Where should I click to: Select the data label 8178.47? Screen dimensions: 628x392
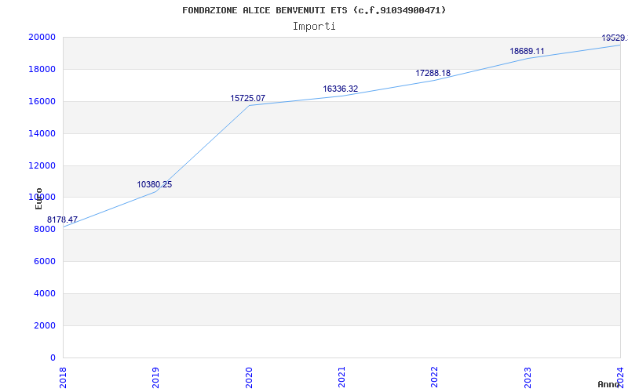pyautogui.click(x=62, y=220)
